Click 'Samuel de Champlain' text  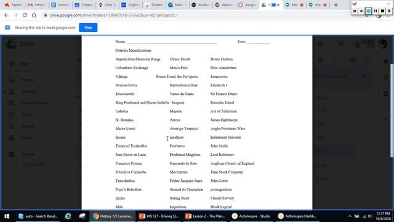point(187,189)
